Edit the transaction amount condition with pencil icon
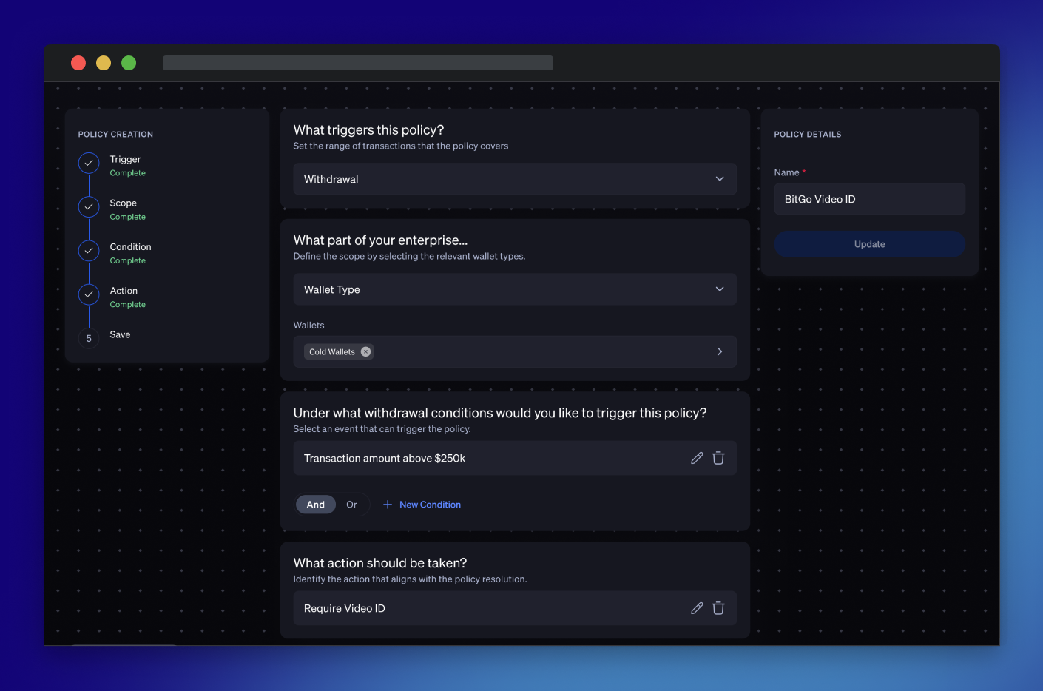Screen dimensions: 1043x691 click(x=697, y=458)
